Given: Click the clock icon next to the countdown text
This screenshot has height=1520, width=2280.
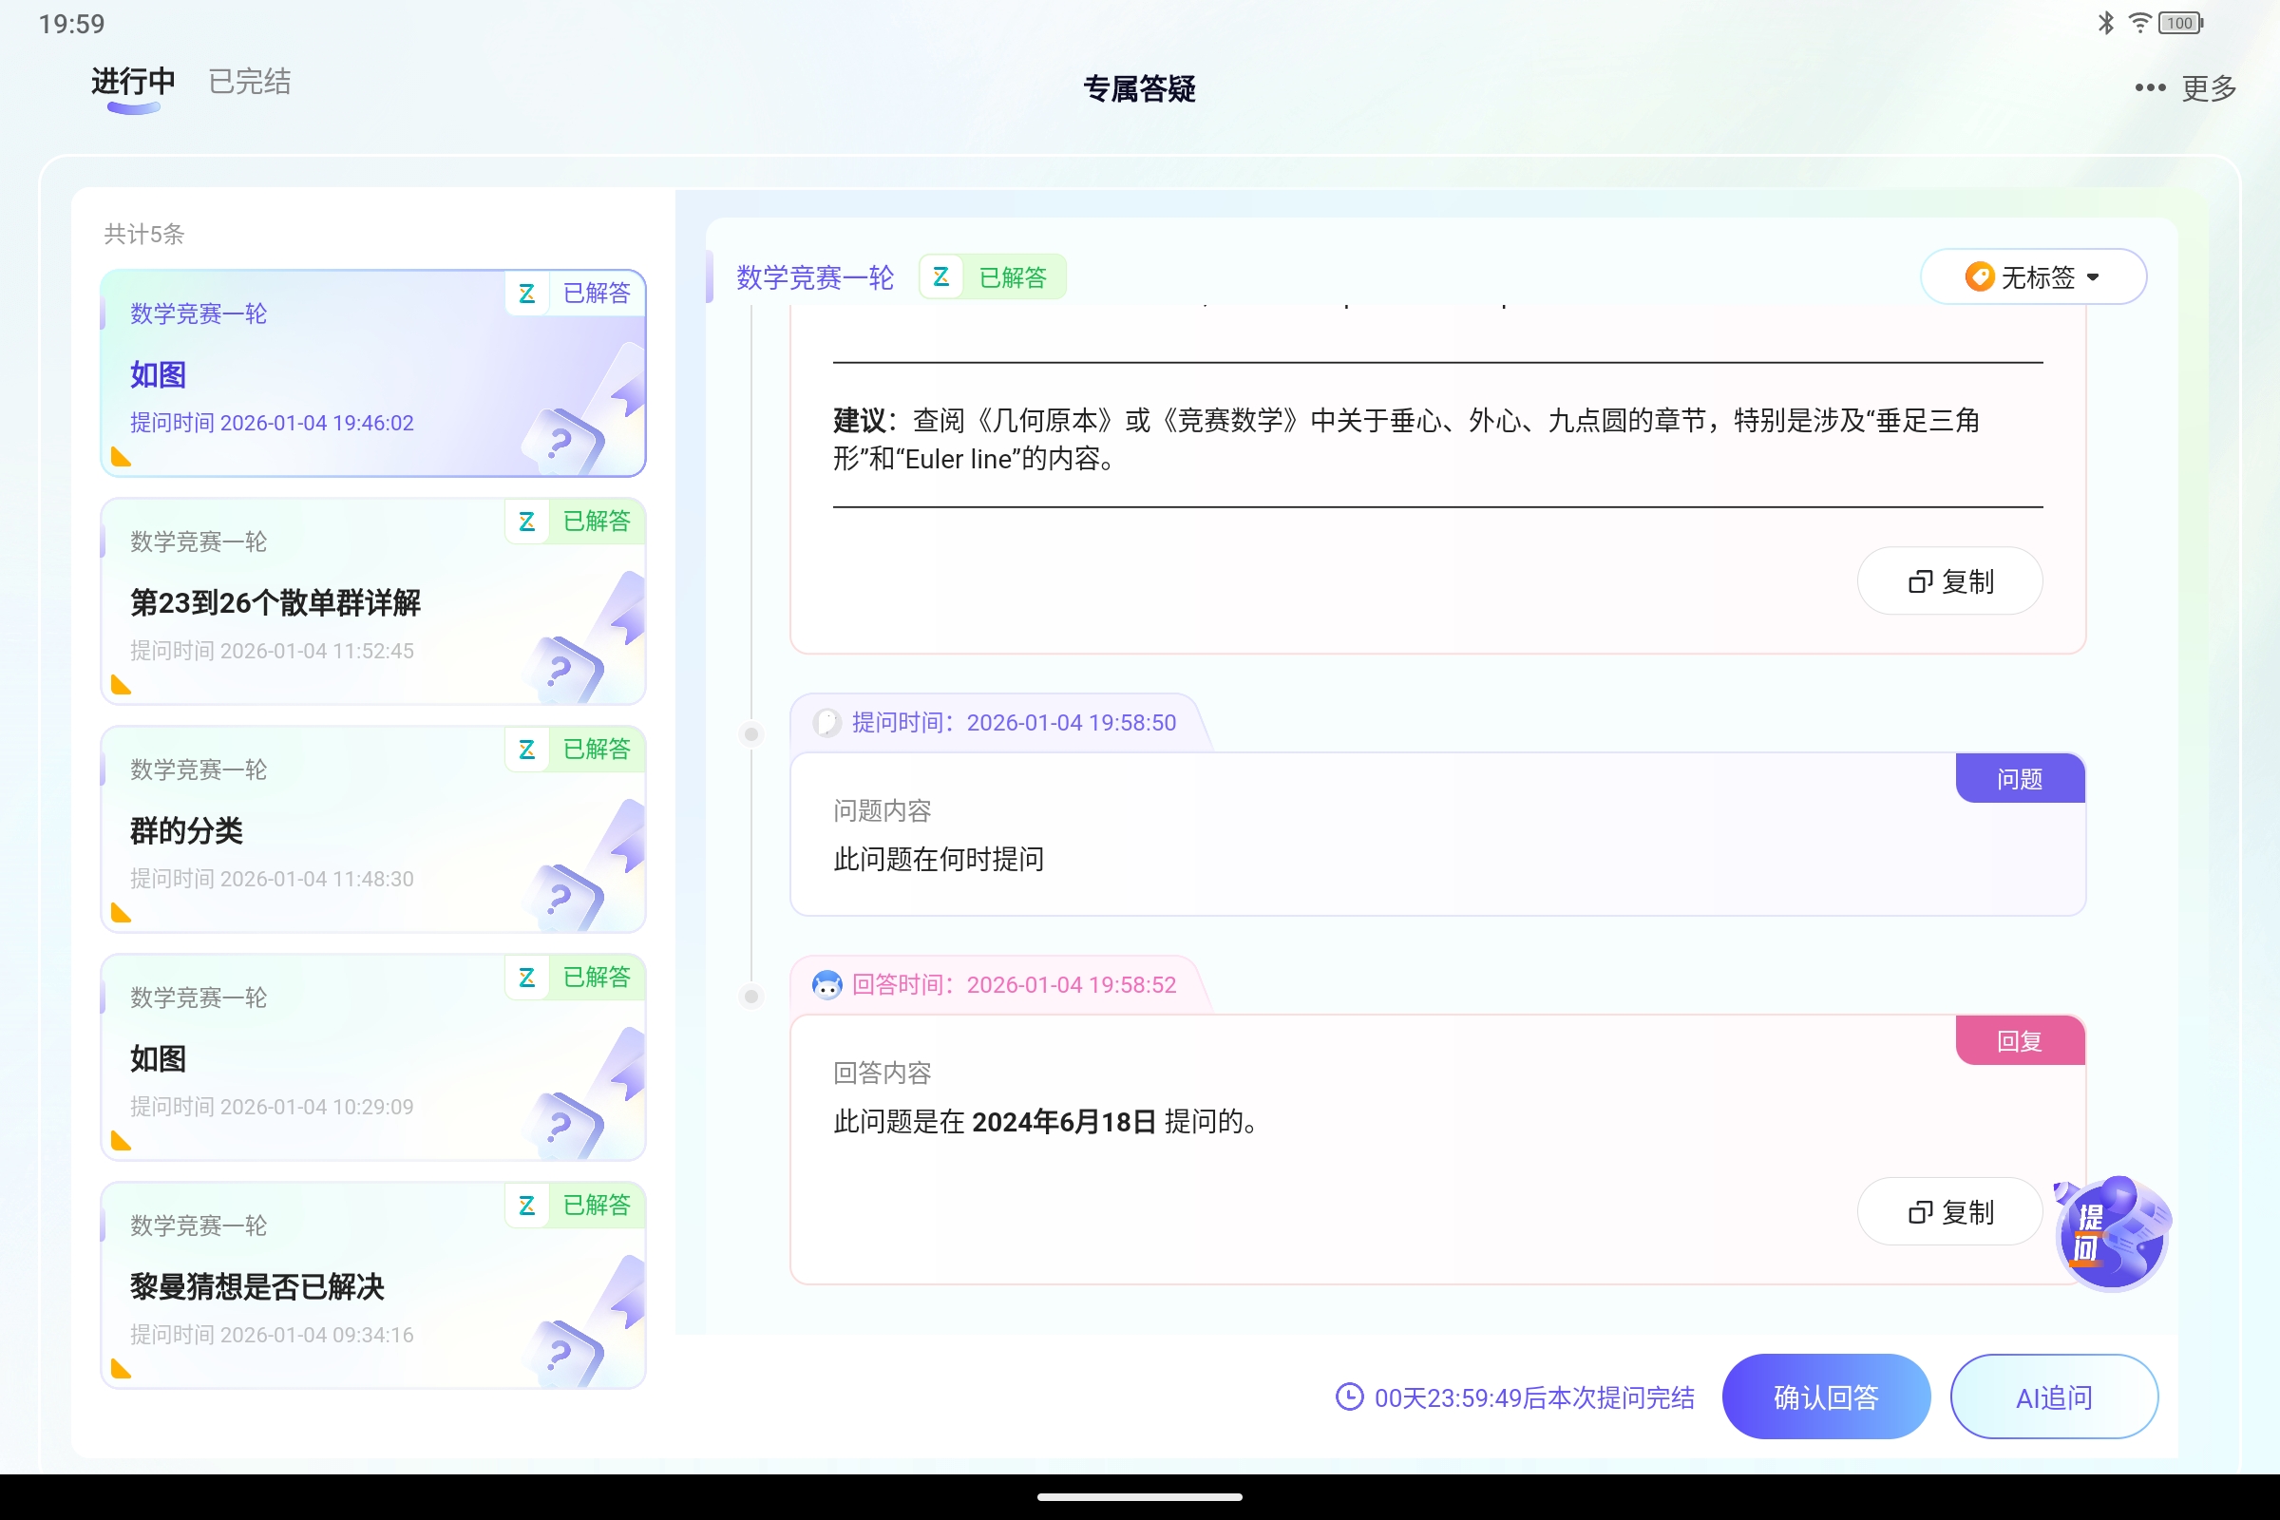Looking at the screenshot, I should (x=1349, y=1396).
